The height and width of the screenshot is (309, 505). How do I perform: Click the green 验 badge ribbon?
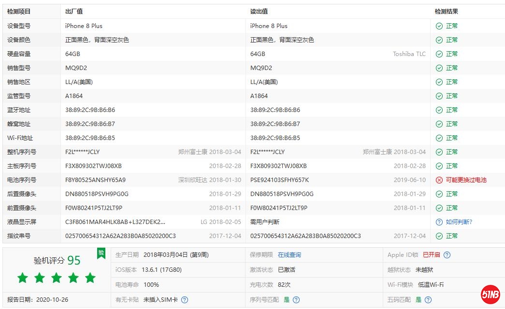coord(101,253)
